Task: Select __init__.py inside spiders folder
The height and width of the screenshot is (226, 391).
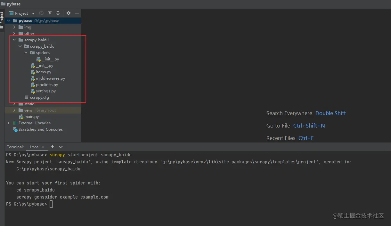Action: [50, 59]
